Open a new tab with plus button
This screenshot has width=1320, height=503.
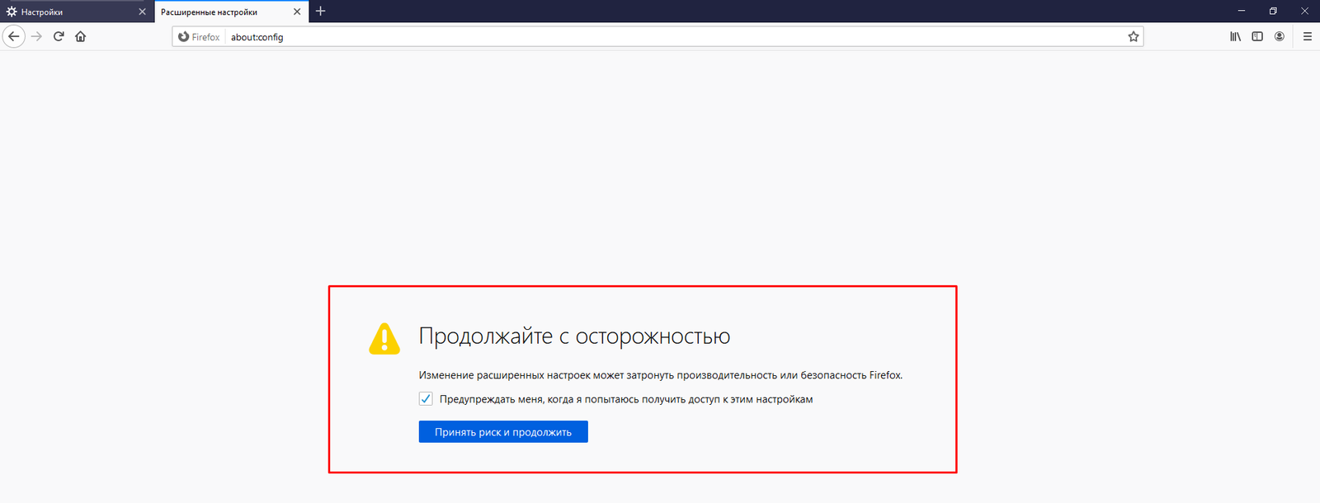pyautogui.click(x=321, y=11)
